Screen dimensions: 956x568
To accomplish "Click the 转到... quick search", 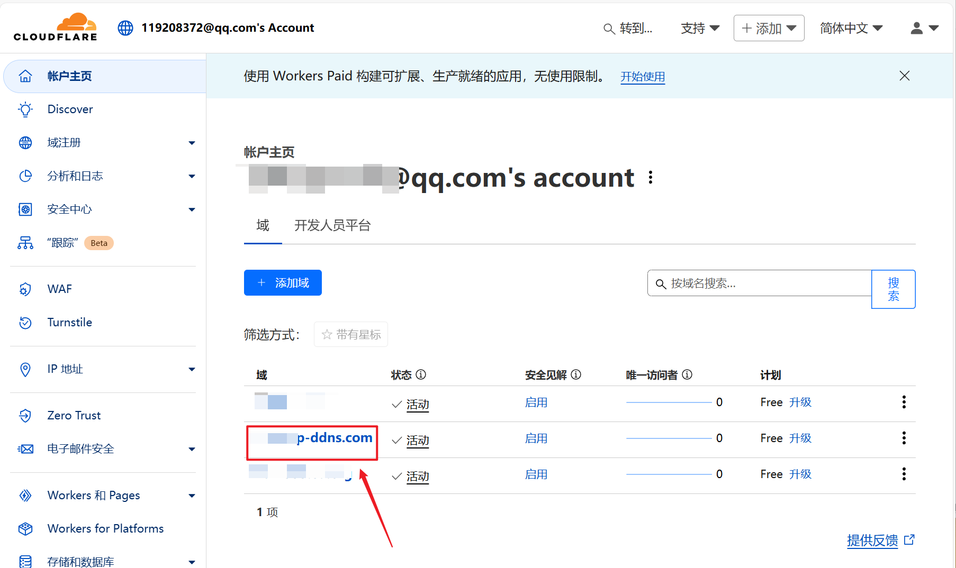I will point(628,29).
